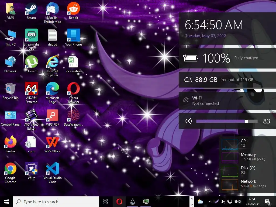Click the monitor app taskbar icon
Viewport: 276px width, 207px height.
(x=146, y=202)
